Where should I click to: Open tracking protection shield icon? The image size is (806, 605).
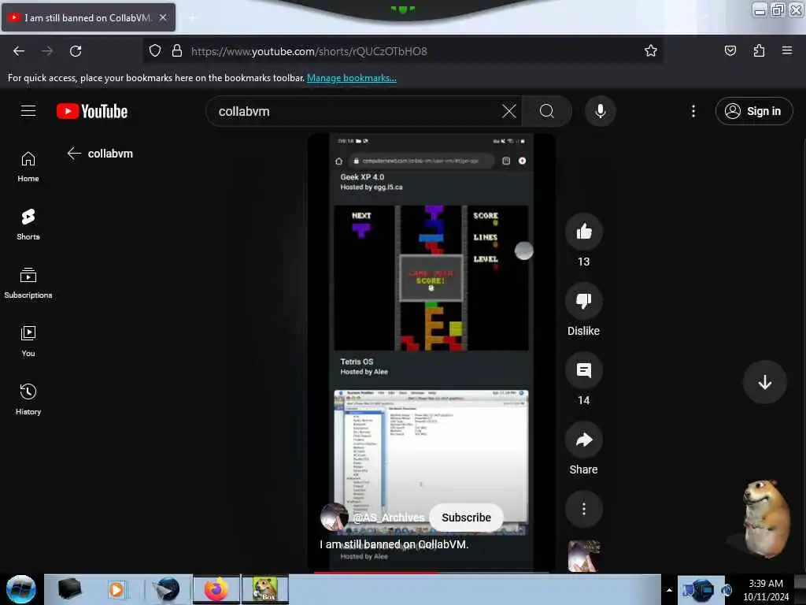click(x=155, y=51)
